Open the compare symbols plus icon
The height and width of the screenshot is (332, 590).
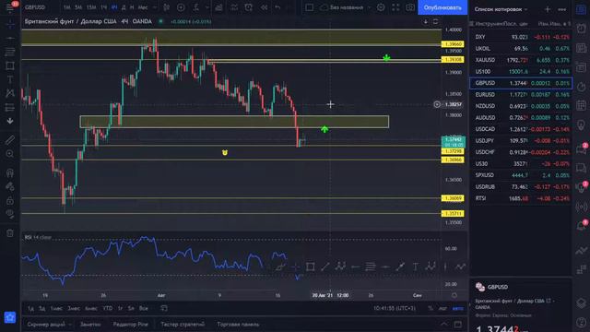click(x=181, y=7)
